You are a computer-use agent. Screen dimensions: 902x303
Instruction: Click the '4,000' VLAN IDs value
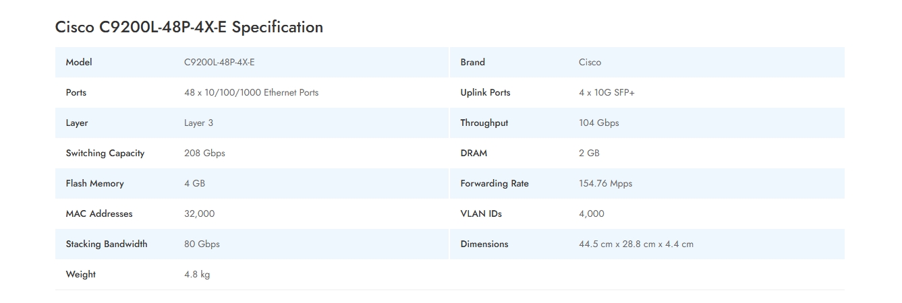coord(592,213)
